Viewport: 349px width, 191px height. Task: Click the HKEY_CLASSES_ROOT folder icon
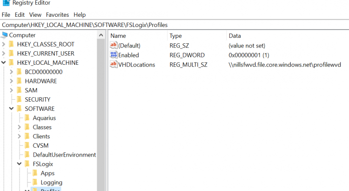point(11,44)
